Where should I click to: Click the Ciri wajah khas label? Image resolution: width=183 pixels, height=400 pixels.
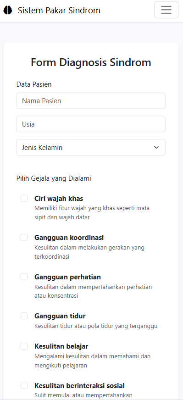(59, 199)
